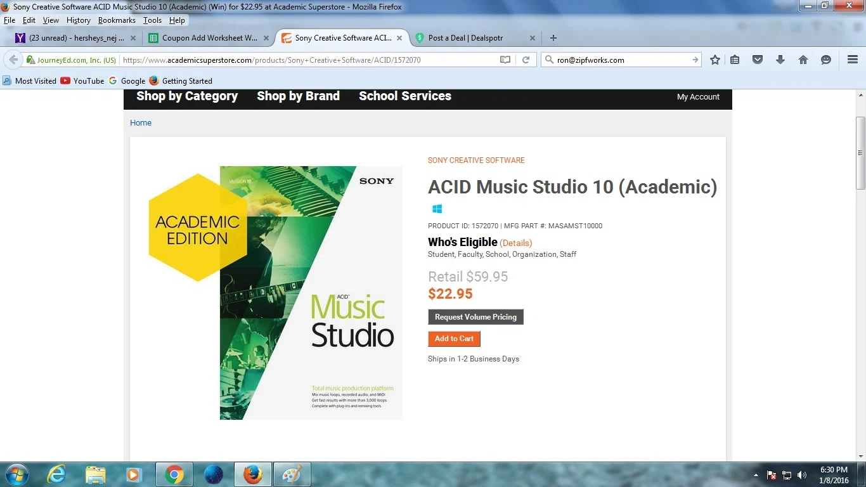
Task: Open the Tools menu
Action: pos(152,20)
